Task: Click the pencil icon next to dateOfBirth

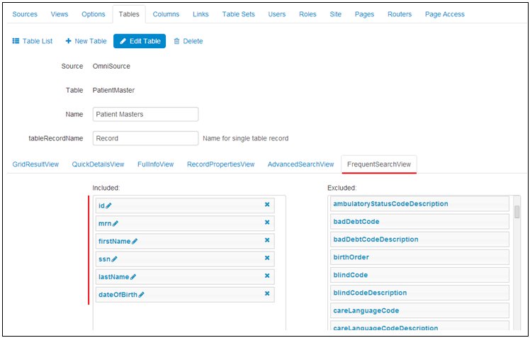Action: [141, 295]
